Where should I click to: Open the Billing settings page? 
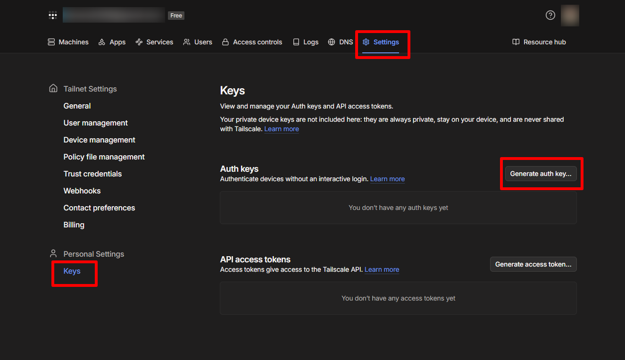coord(74,225)
